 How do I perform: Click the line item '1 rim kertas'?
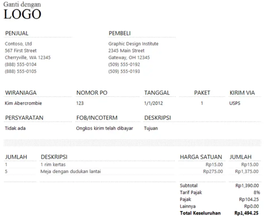[x=53, y=165]
